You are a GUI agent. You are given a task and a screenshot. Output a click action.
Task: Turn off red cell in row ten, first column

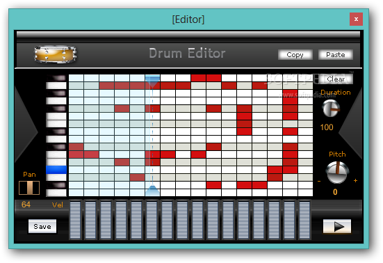click(x=76, y=147)
